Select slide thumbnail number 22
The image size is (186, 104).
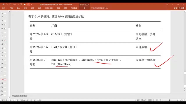(5, 75)
